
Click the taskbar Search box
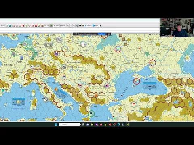coord(70,124)
